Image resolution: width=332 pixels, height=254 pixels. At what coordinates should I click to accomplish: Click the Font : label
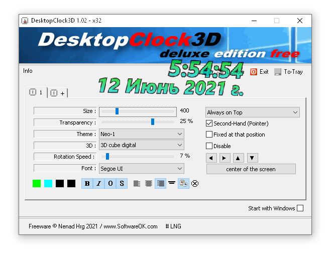coord(65,168)
